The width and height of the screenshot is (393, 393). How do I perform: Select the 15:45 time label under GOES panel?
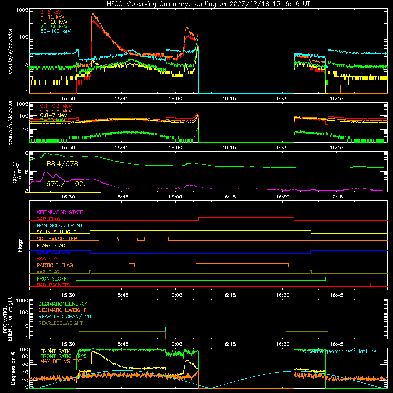point(121,197)
